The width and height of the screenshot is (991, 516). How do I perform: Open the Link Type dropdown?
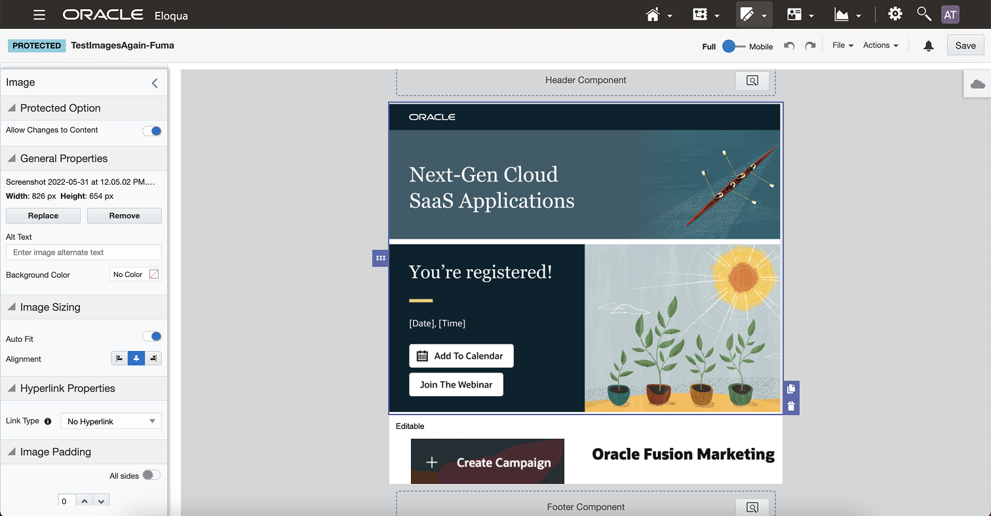(x=111, y=422)
